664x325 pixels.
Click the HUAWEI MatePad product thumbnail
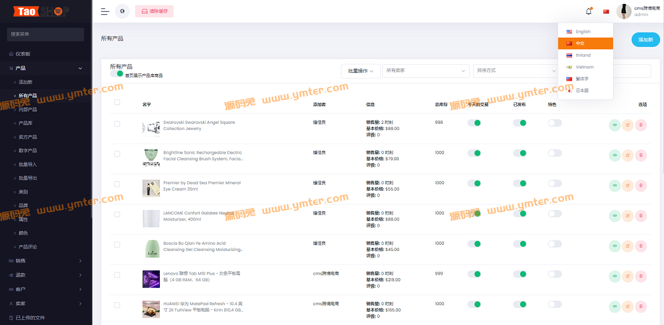click(151, 309)
